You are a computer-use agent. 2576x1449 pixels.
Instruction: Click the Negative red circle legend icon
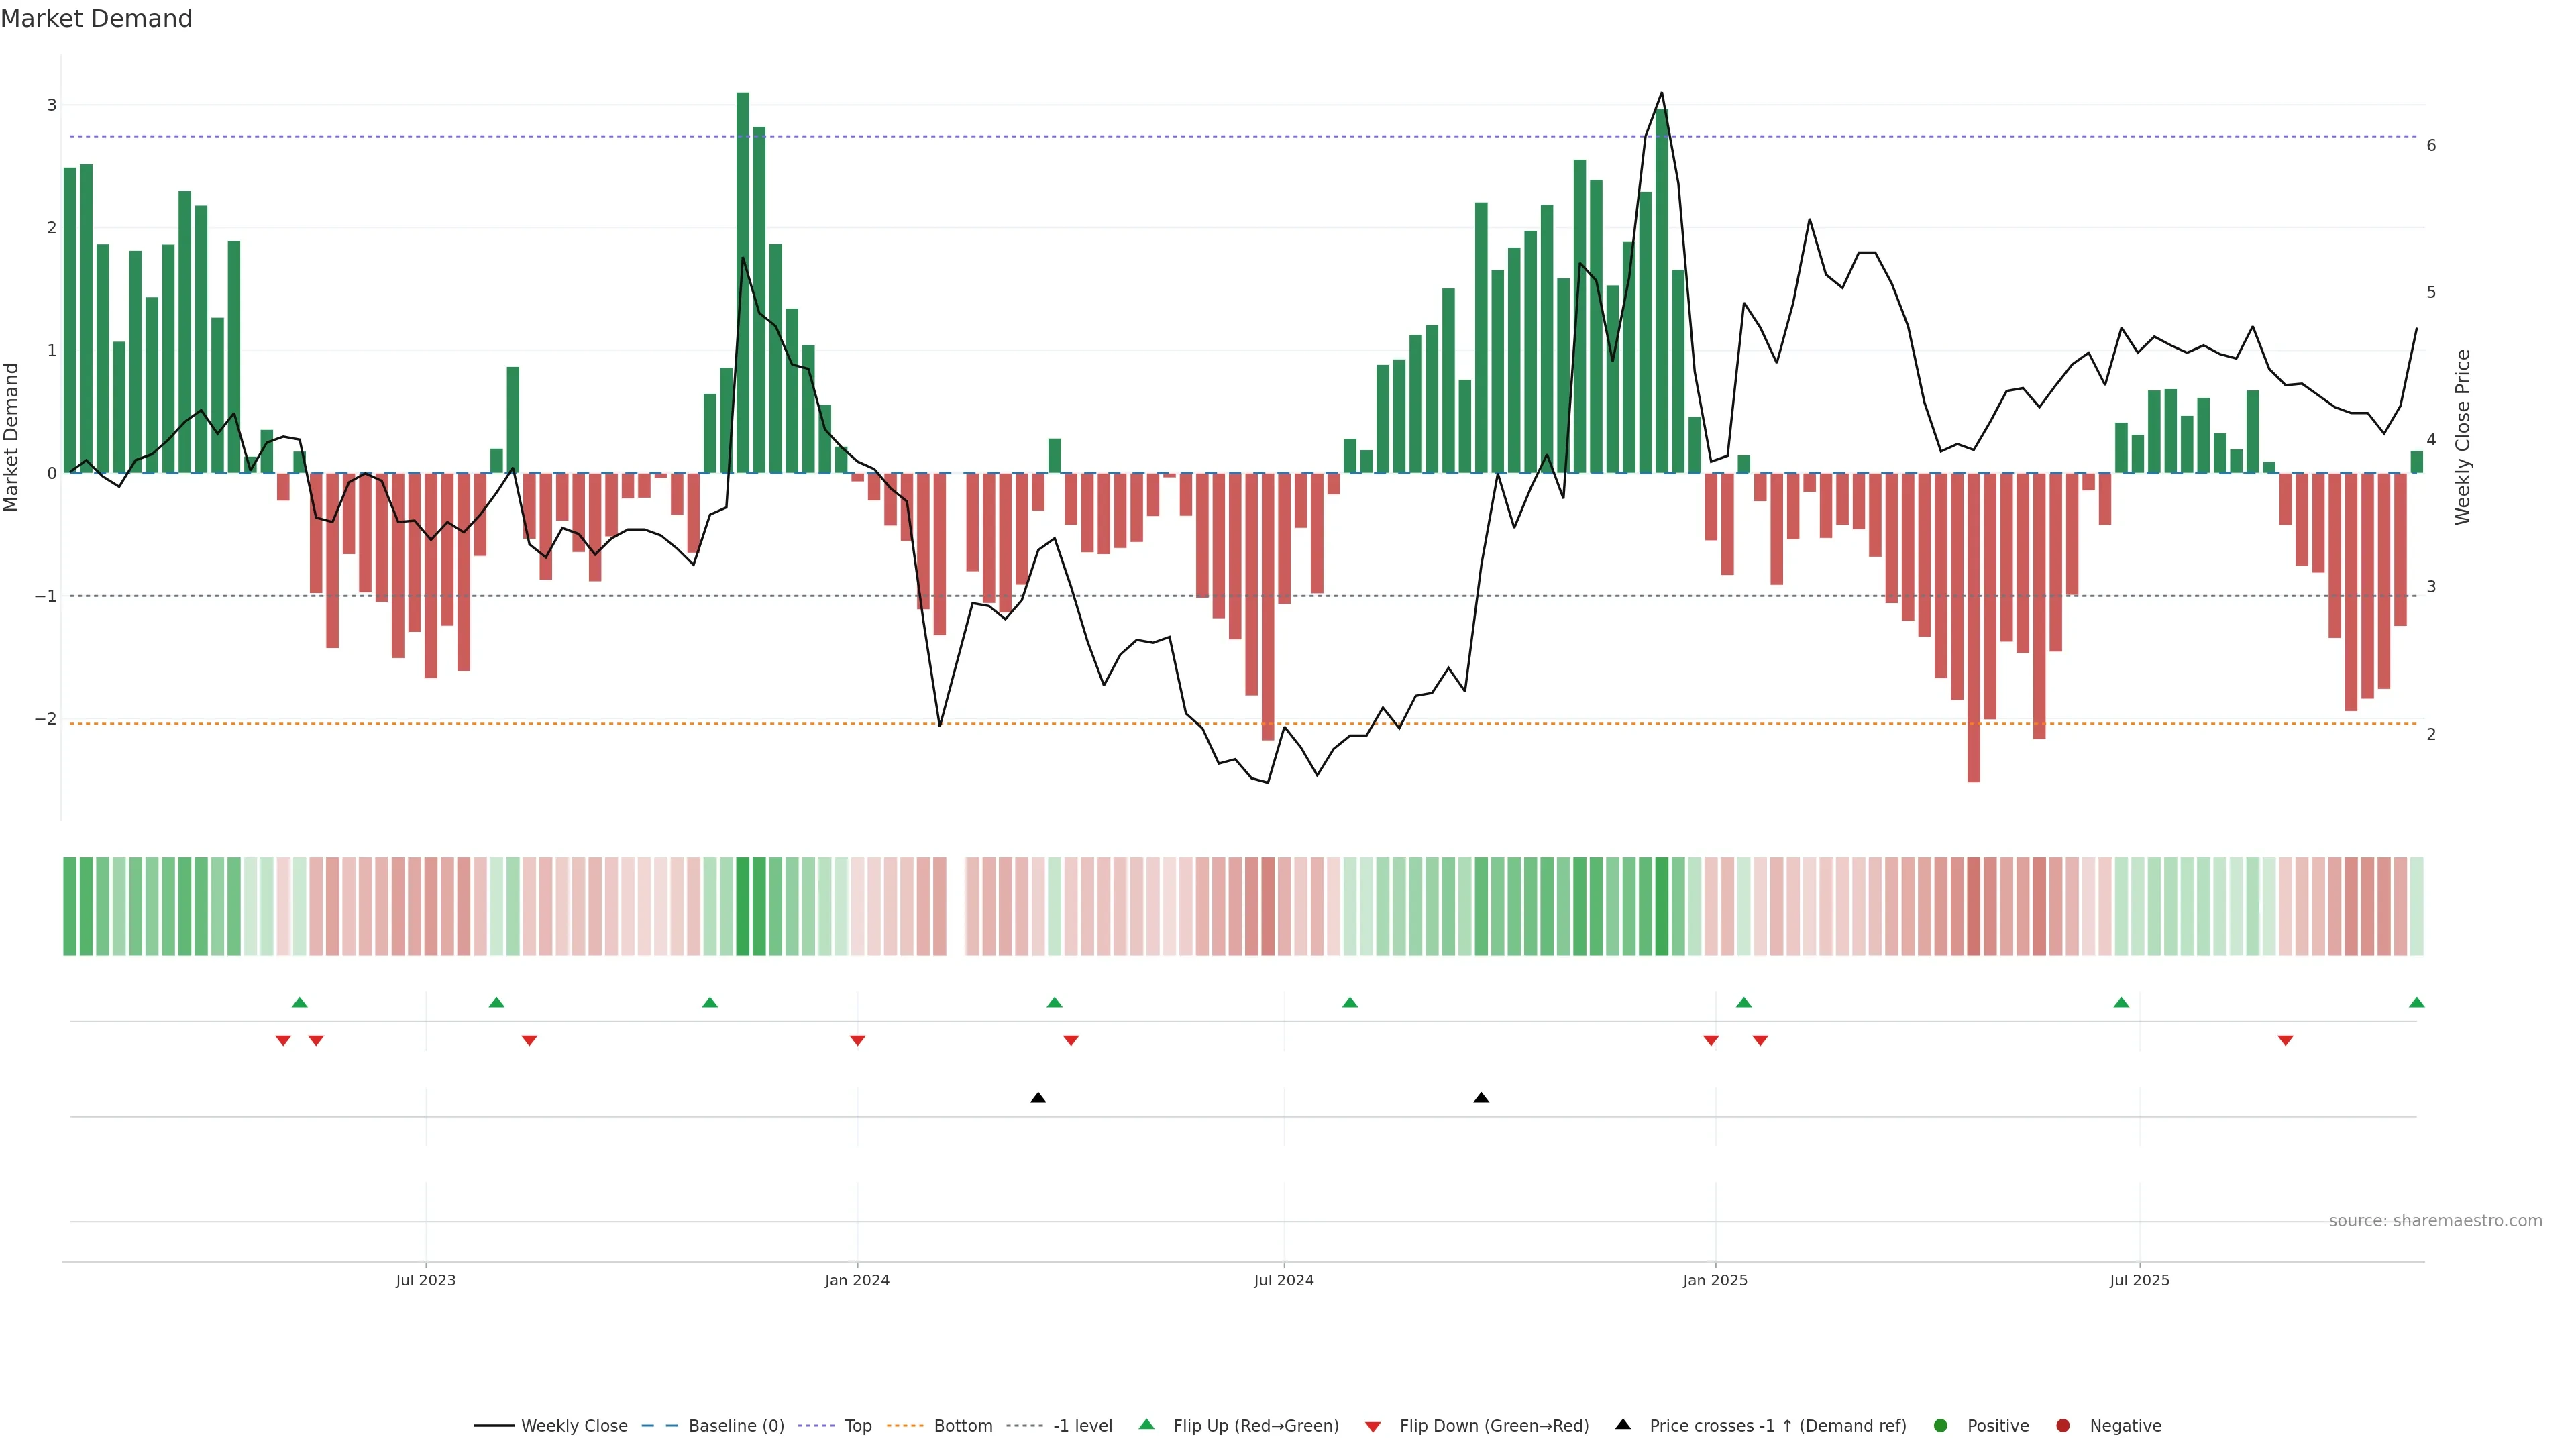(x=2063, y=1425)
